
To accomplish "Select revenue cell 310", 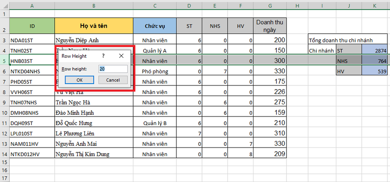I will pyautogui.click(x=270, y=133).
